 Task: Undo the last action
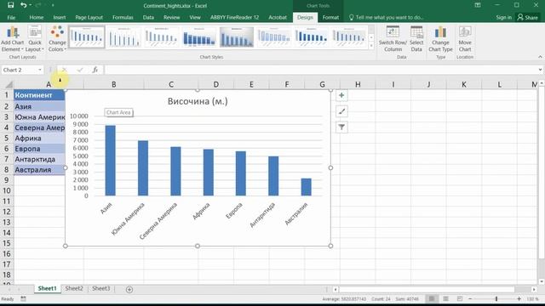(23, 5)
